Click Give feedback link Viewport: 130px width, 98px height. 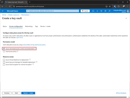tap(121, 93)
